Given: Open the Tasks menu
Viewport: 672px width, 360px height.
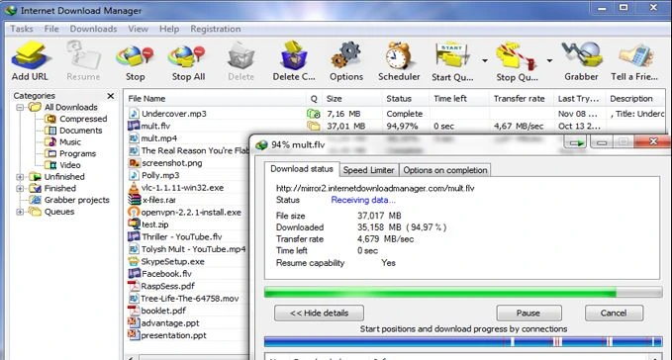Looking at the screenshot, I should point(22,29).
